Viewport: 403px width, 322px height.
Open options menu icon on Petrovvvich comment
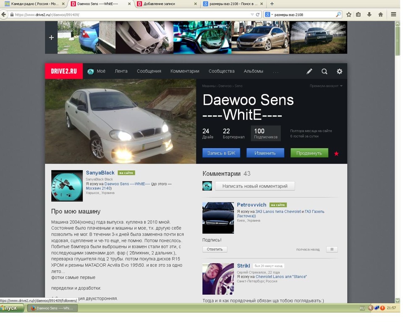tap(332, 249)
